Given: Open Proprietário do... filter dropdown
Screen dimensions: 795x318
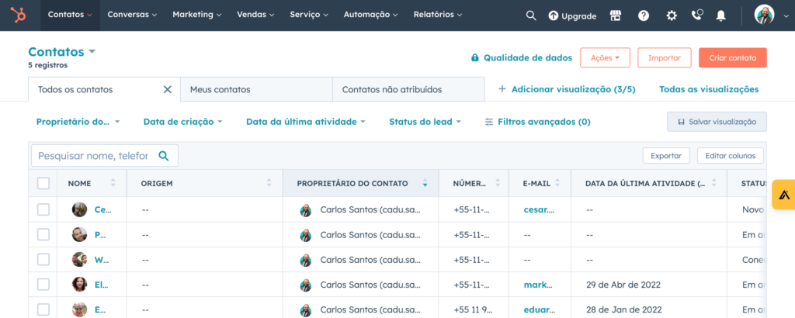Looking at the screenshot, I should (78, 122).
